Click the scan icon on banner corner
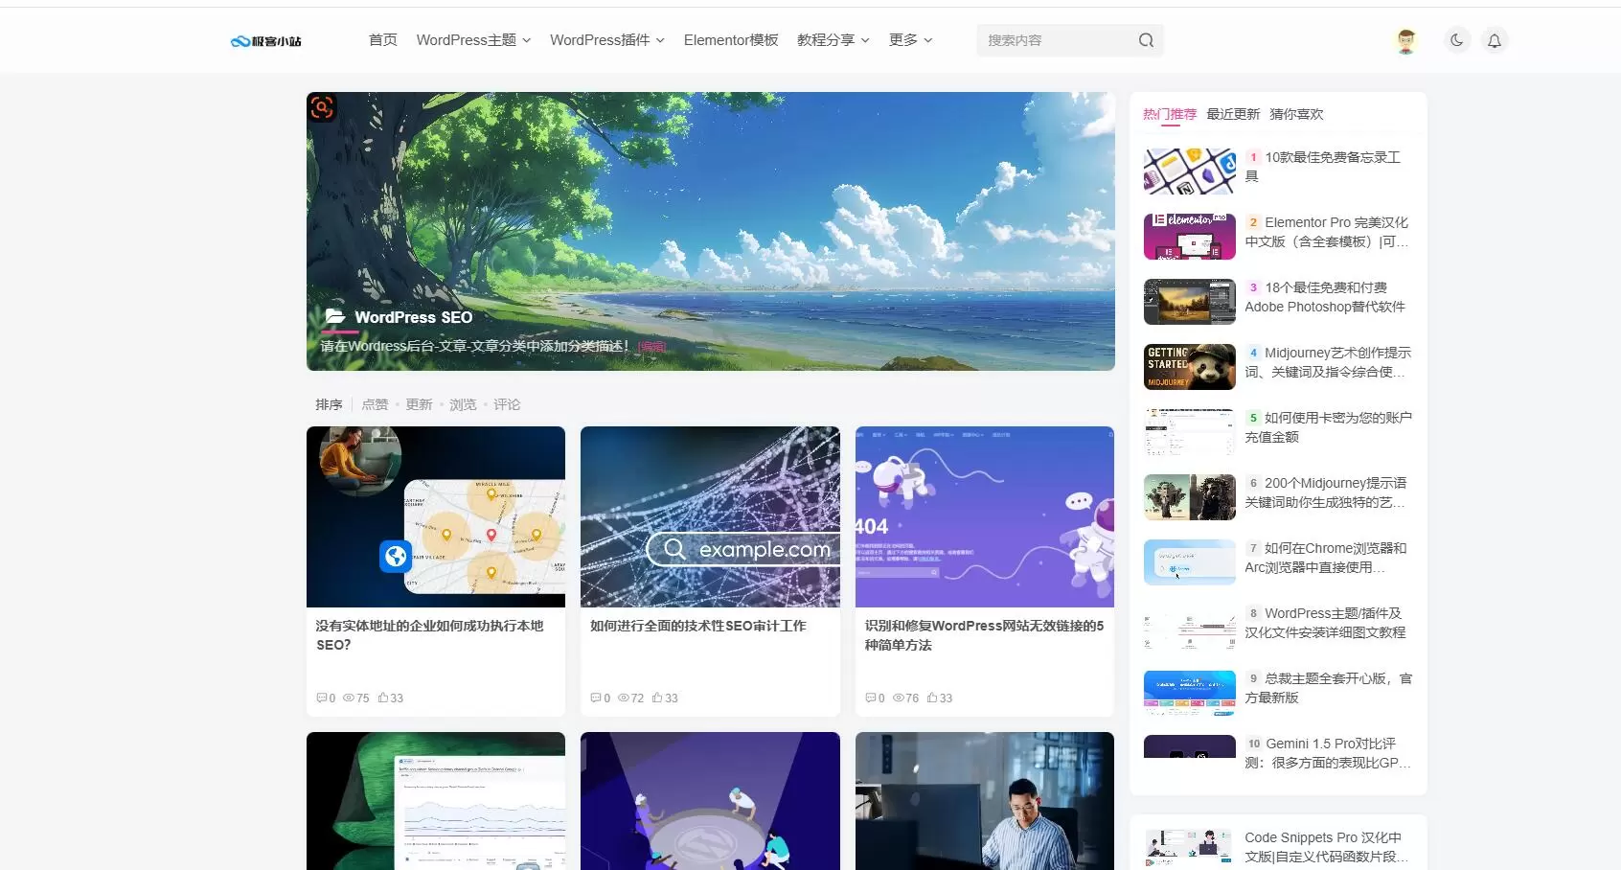Image resolution: width=1621 pixels, height=870 pixels. pos(322,107)
